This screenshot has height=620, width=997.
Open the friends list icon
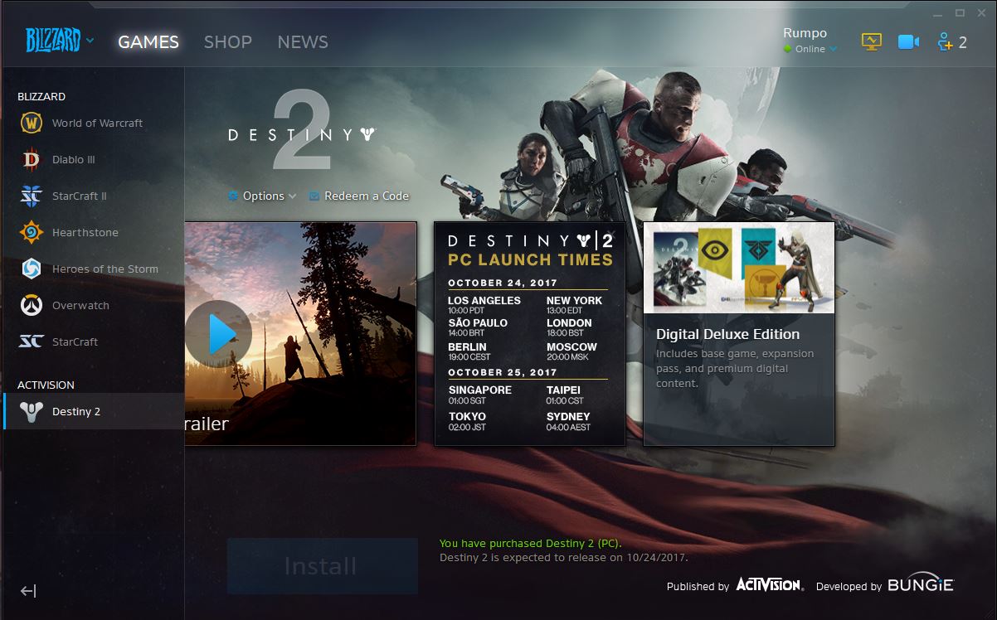(951, 41)
